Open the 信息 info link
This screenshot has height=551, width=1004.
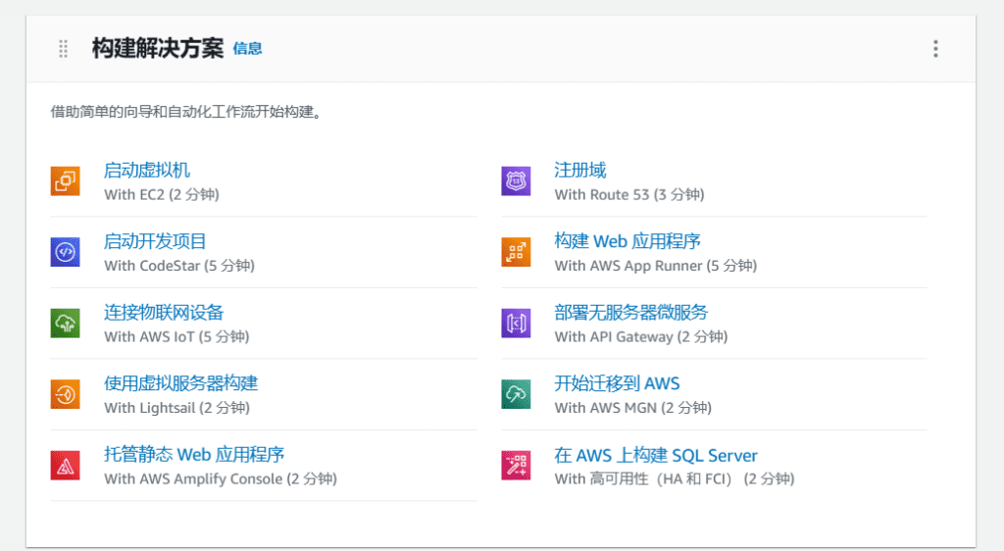[247, 49]
